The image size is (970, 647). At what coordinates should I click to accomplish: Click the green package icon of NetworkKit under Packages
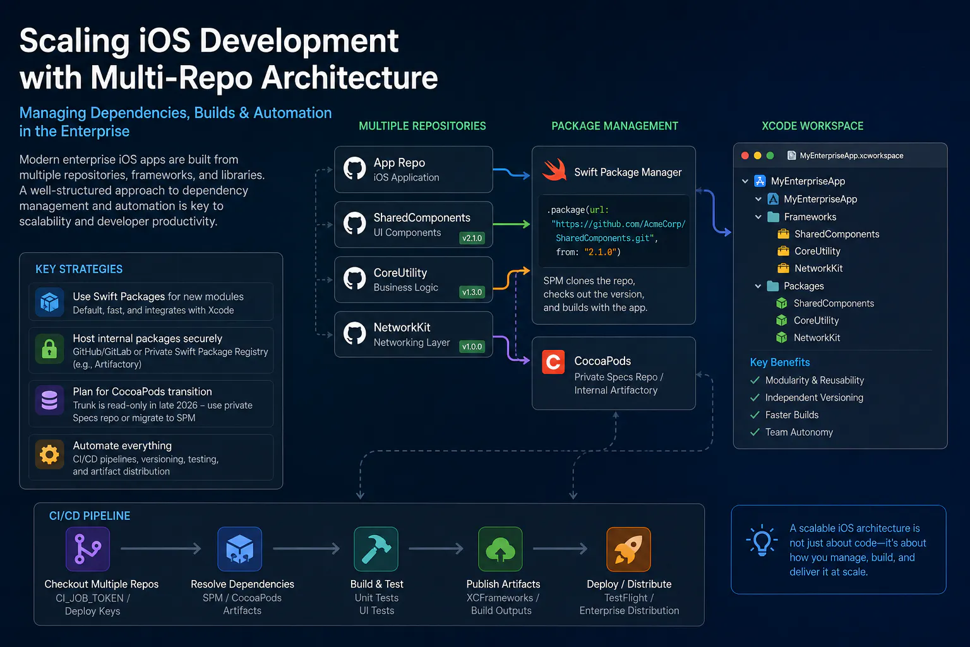point(782,337)
